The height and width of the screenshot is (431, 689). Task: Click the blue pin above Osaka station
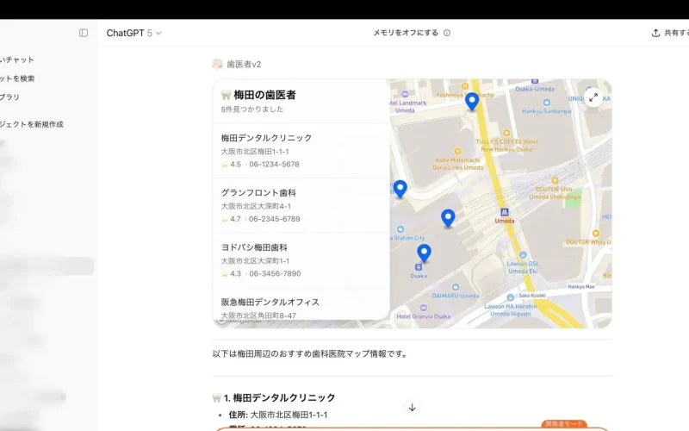tap(424, 252)
